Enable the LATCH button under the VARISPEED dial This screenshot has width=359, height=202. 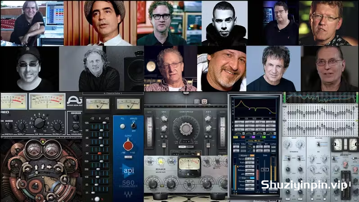pos(182,147)
